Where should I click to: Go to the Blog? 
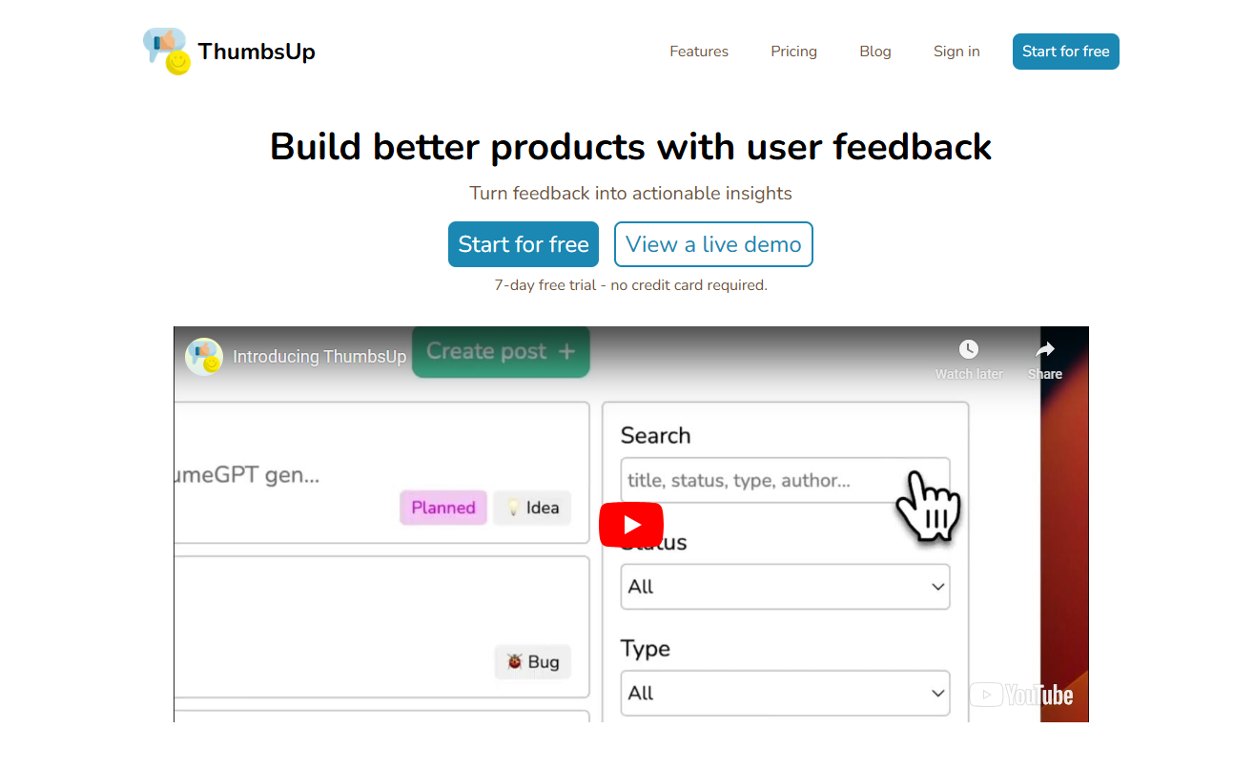875,52
